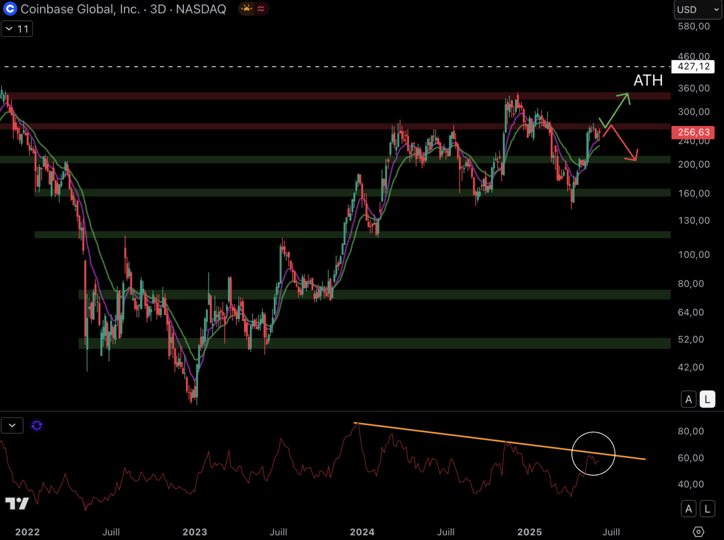
Task: Click the 2023 time axis label
Action: pos(195,532)
